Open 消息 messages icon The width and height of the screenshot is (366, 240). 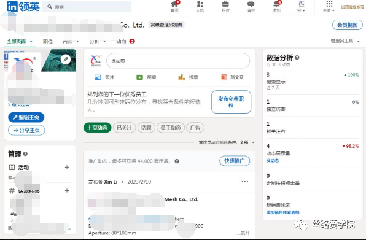click(251, 7)
